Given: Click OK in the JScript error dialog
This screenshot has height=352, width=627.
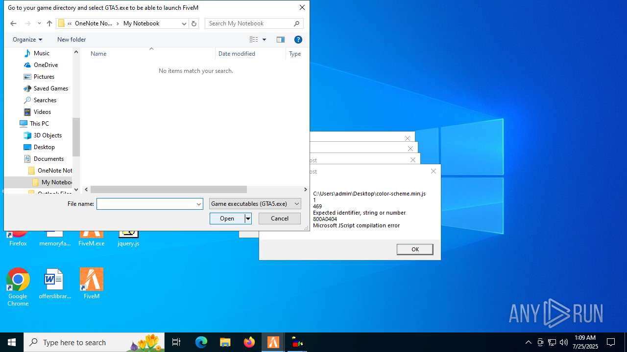Looking at the screenshot, I should pyautogui.click(x=415, y=249).
